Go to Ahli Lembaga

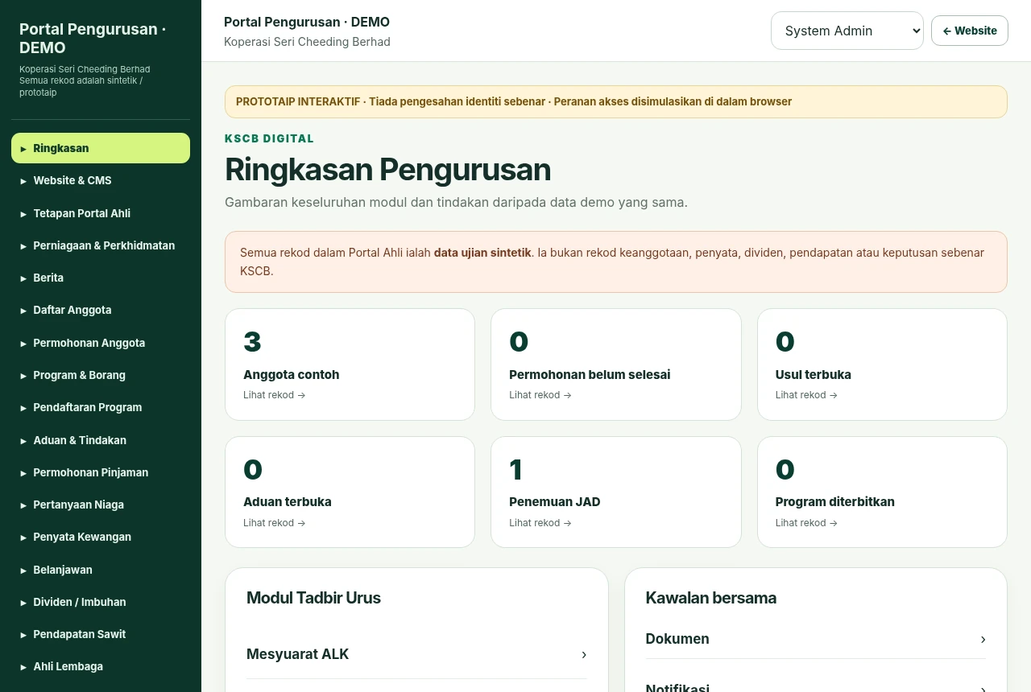pos(101,666)
